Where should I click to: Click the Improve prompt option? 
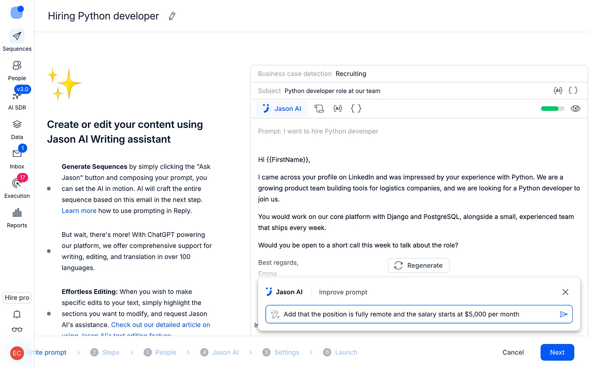pos(343,292)
